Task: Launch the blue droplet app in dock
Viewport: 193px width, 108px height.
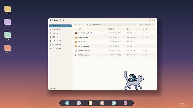Action: point(67,103)
